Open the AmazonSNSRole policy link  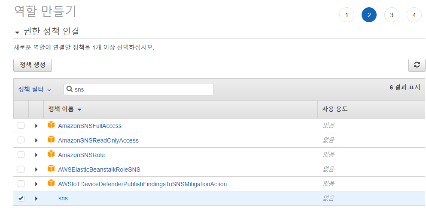point(82,155)
